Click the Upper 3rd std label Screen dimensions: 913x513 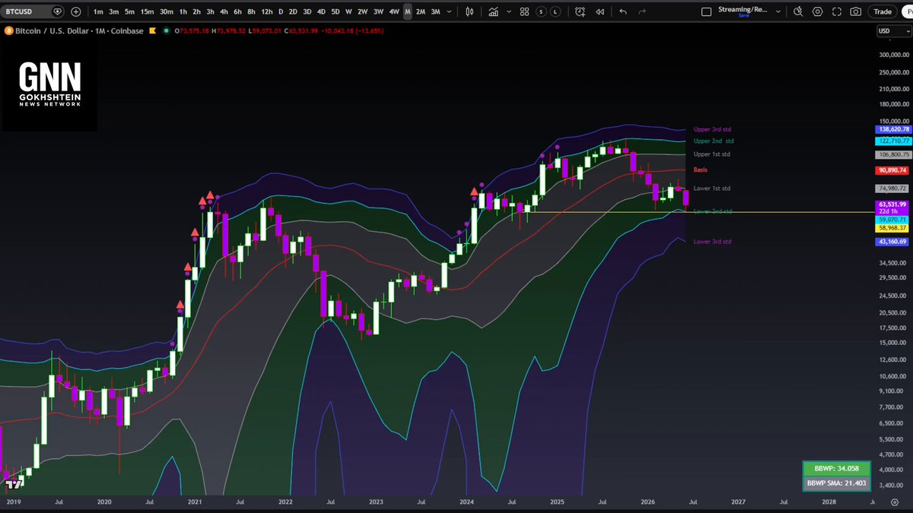point(712,129)
